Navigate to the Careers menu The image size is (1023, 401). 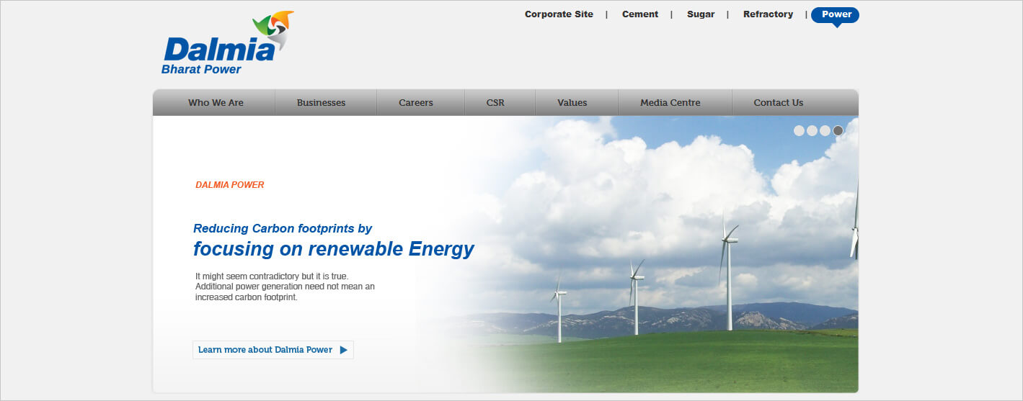[x=416, y=103]
